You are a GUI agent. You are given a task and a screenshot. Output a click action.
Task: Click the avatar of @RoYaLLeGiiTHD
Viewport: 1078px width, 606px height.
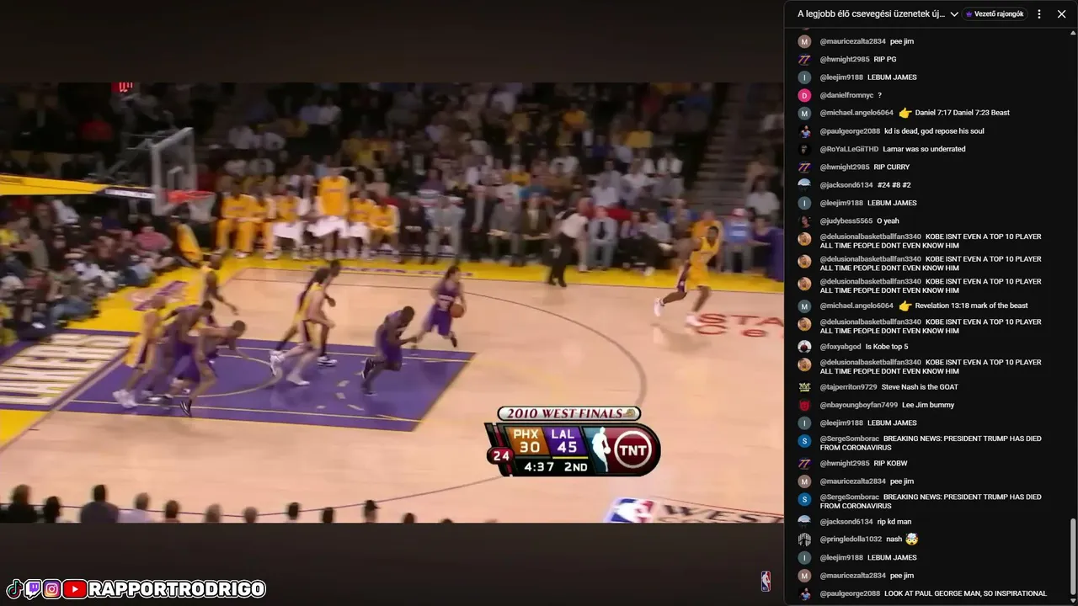pyautogui.click(x=804, y=149)
